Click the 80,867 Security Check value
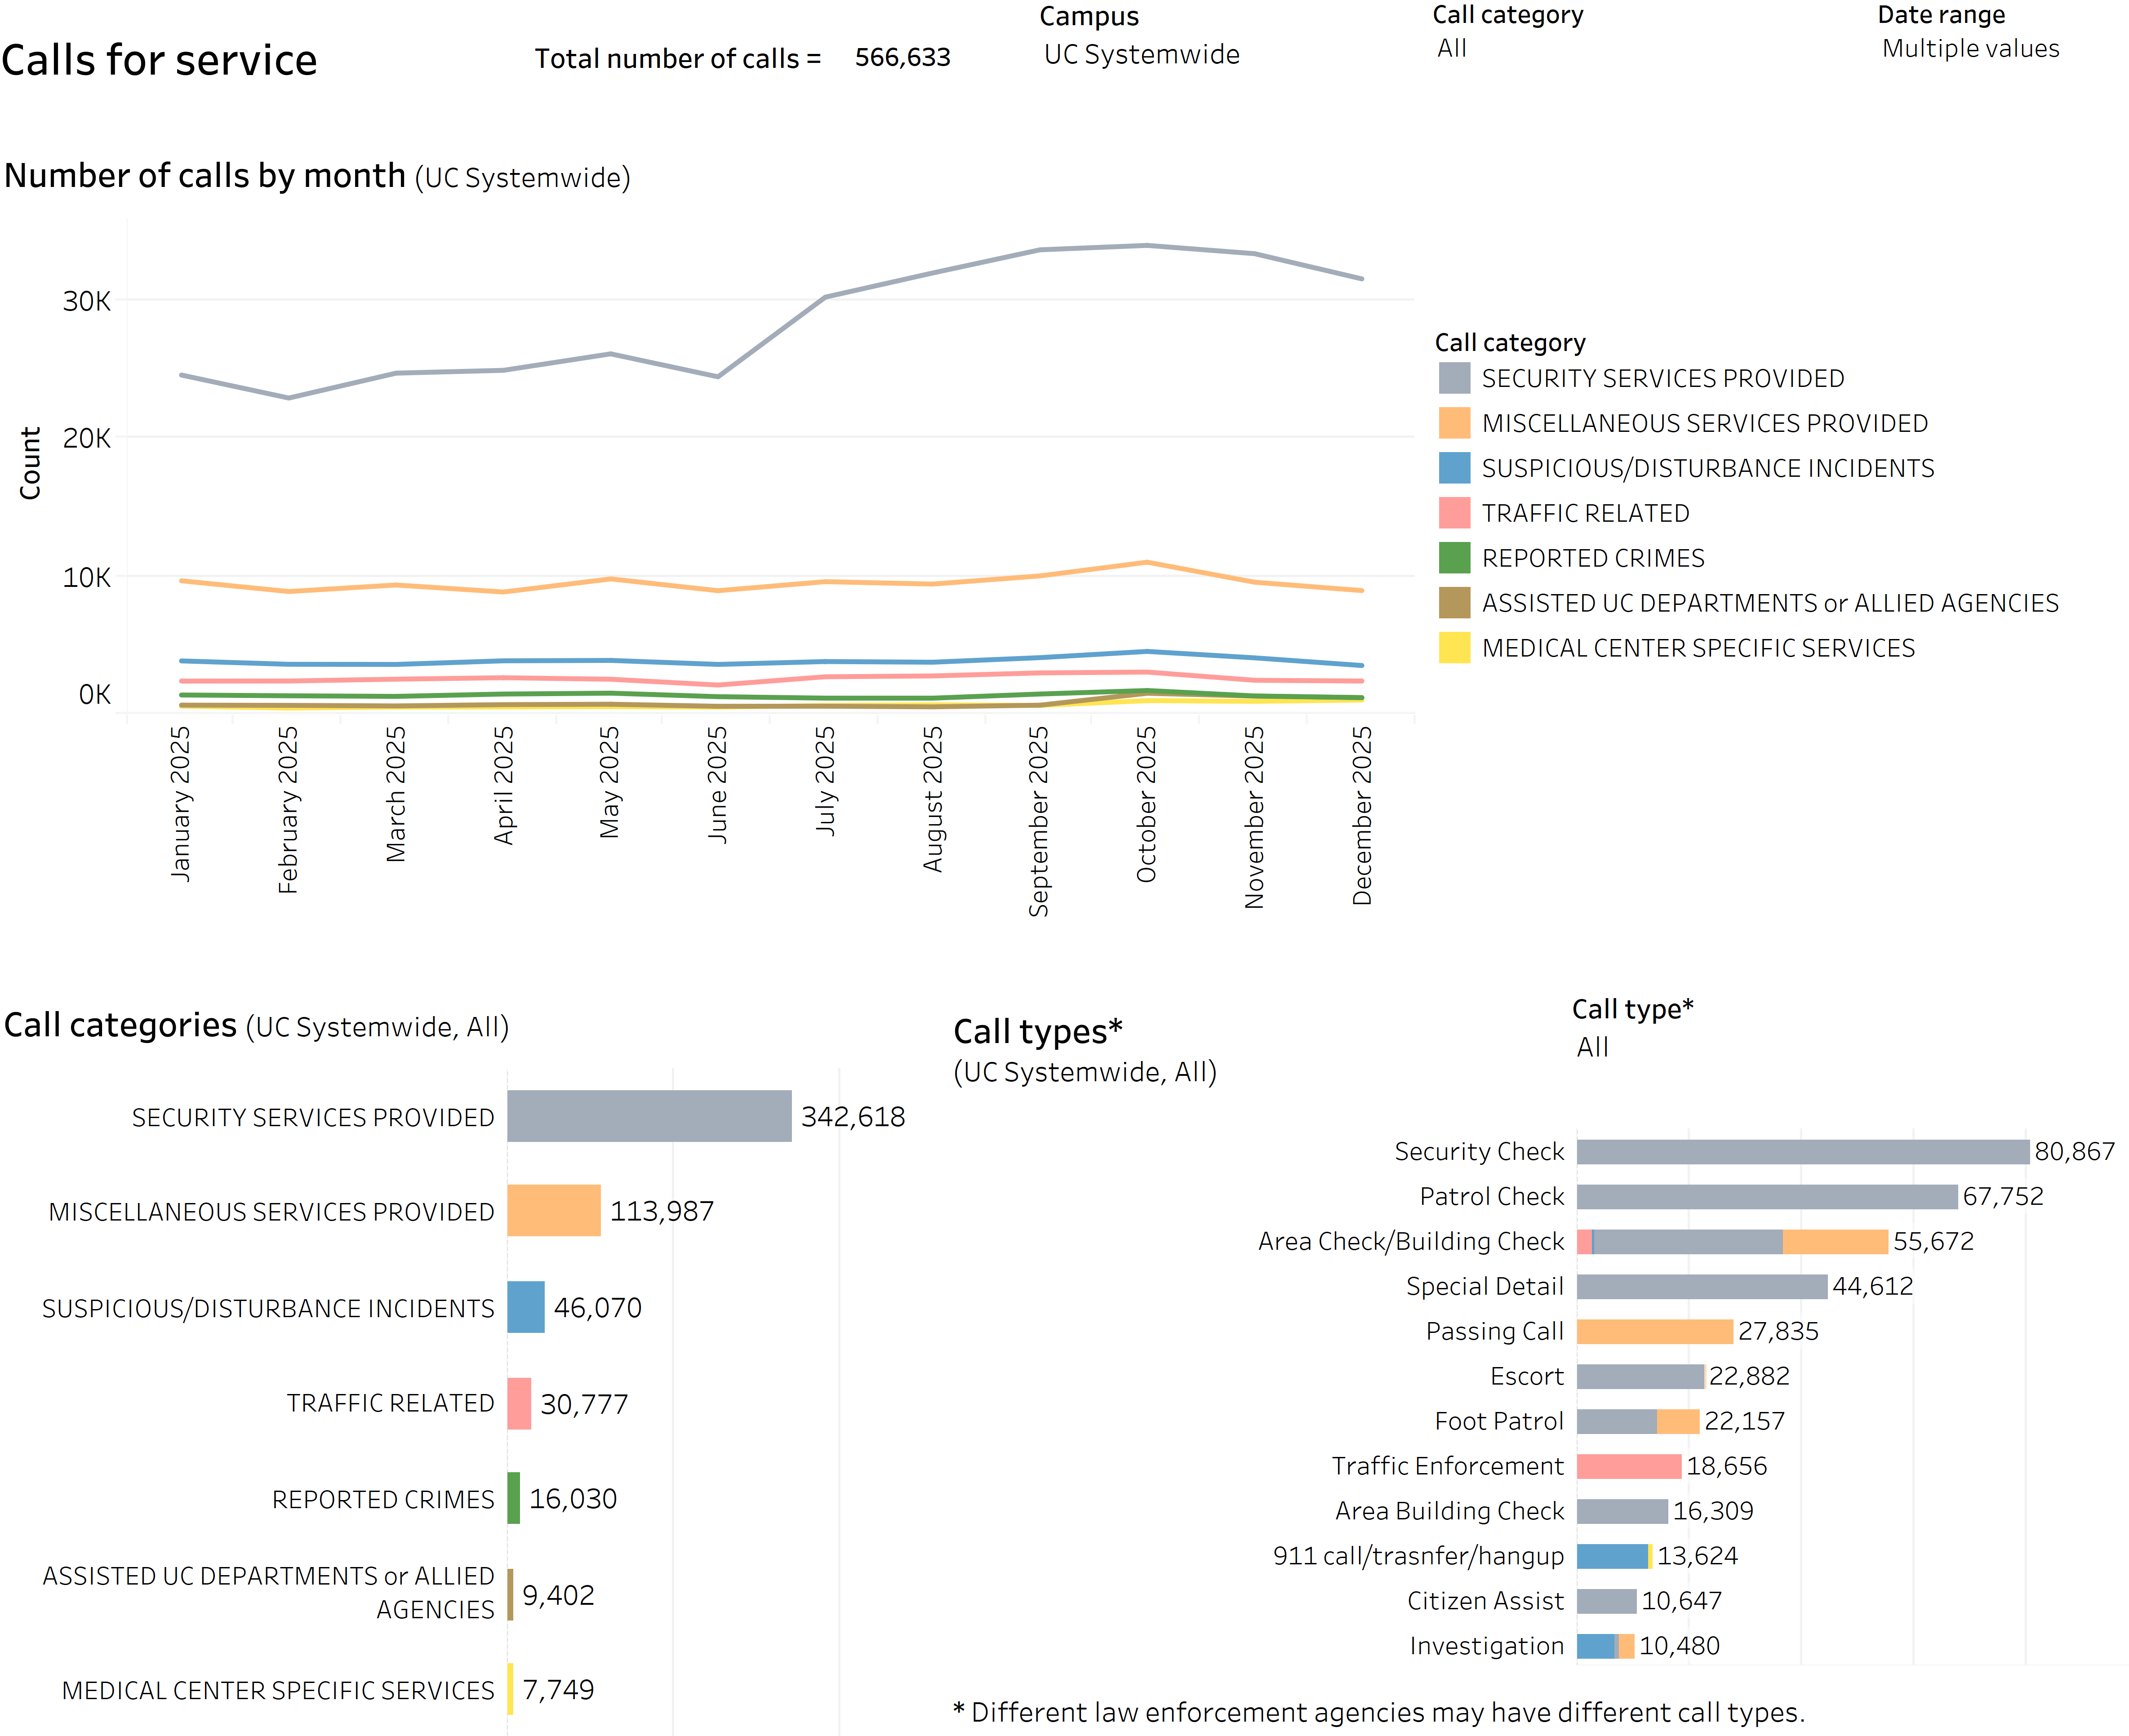This screenshot has height=1736, width=2129. (2075, 1151)
